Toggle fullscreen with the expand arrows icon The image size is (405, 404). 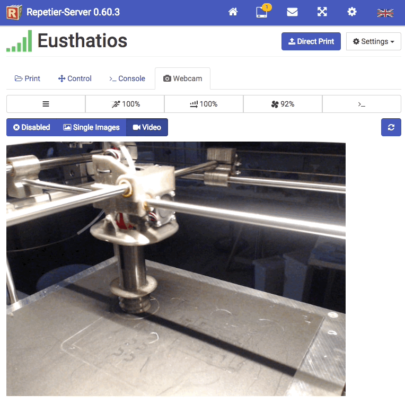tap(322, 12)
